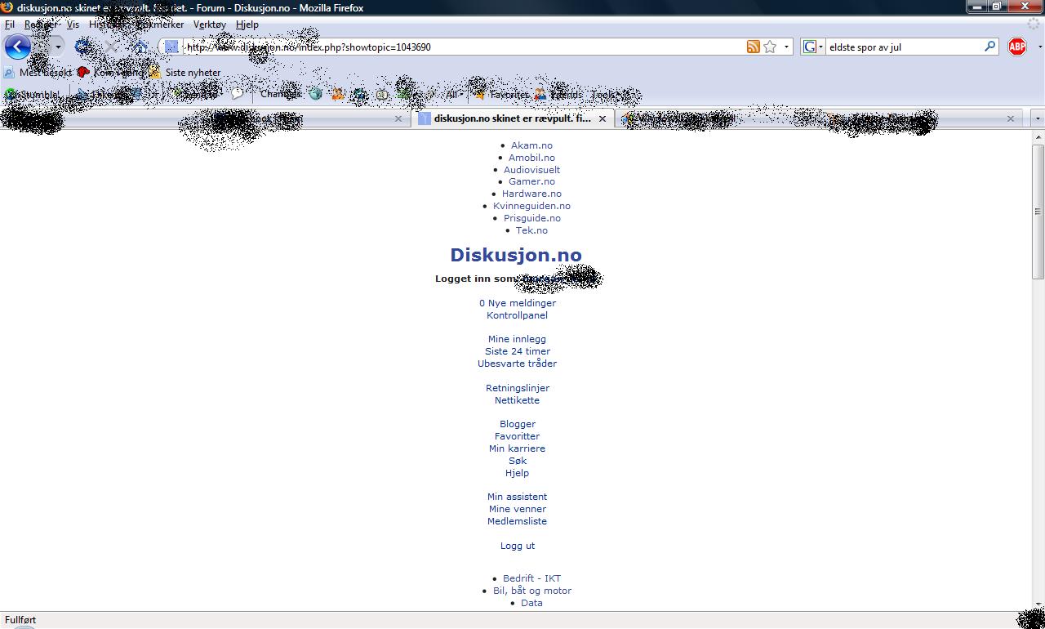
Task: Open the Prisguide.no link
Action: point(531,218)
